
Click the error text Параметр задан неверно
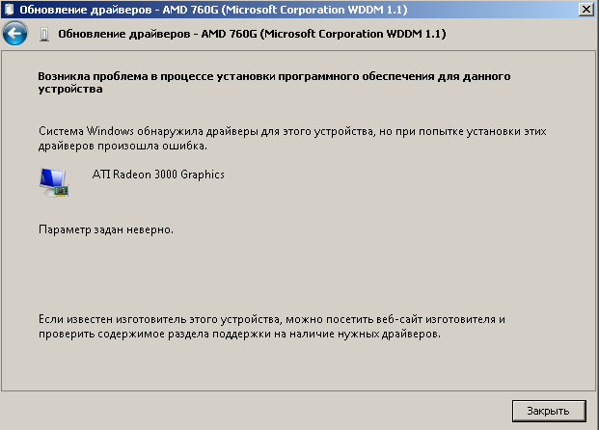pyautogui.click(x=106, y=230)
